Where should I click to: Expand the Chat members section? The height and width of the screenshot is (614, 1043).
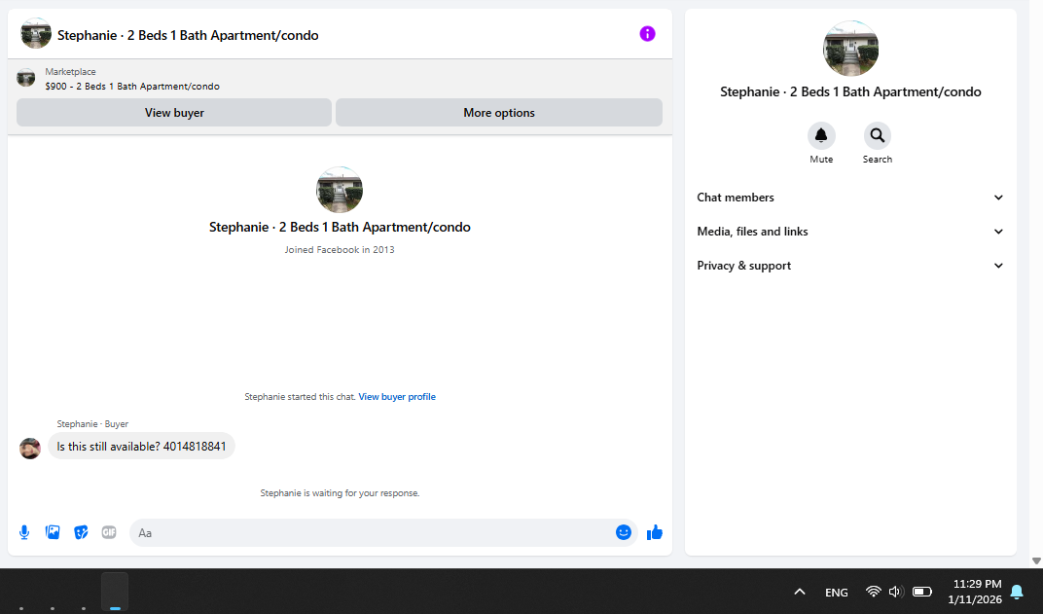point(850,198)
